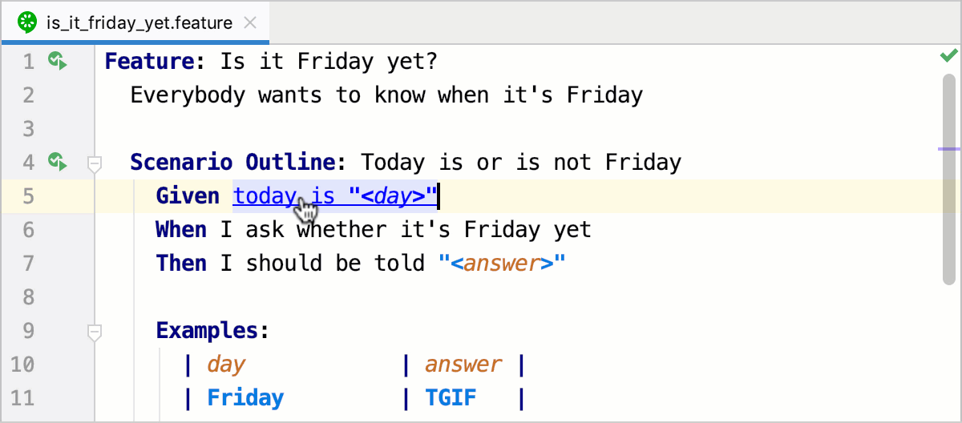Click the Examples keyword

[x=212, y=331]
